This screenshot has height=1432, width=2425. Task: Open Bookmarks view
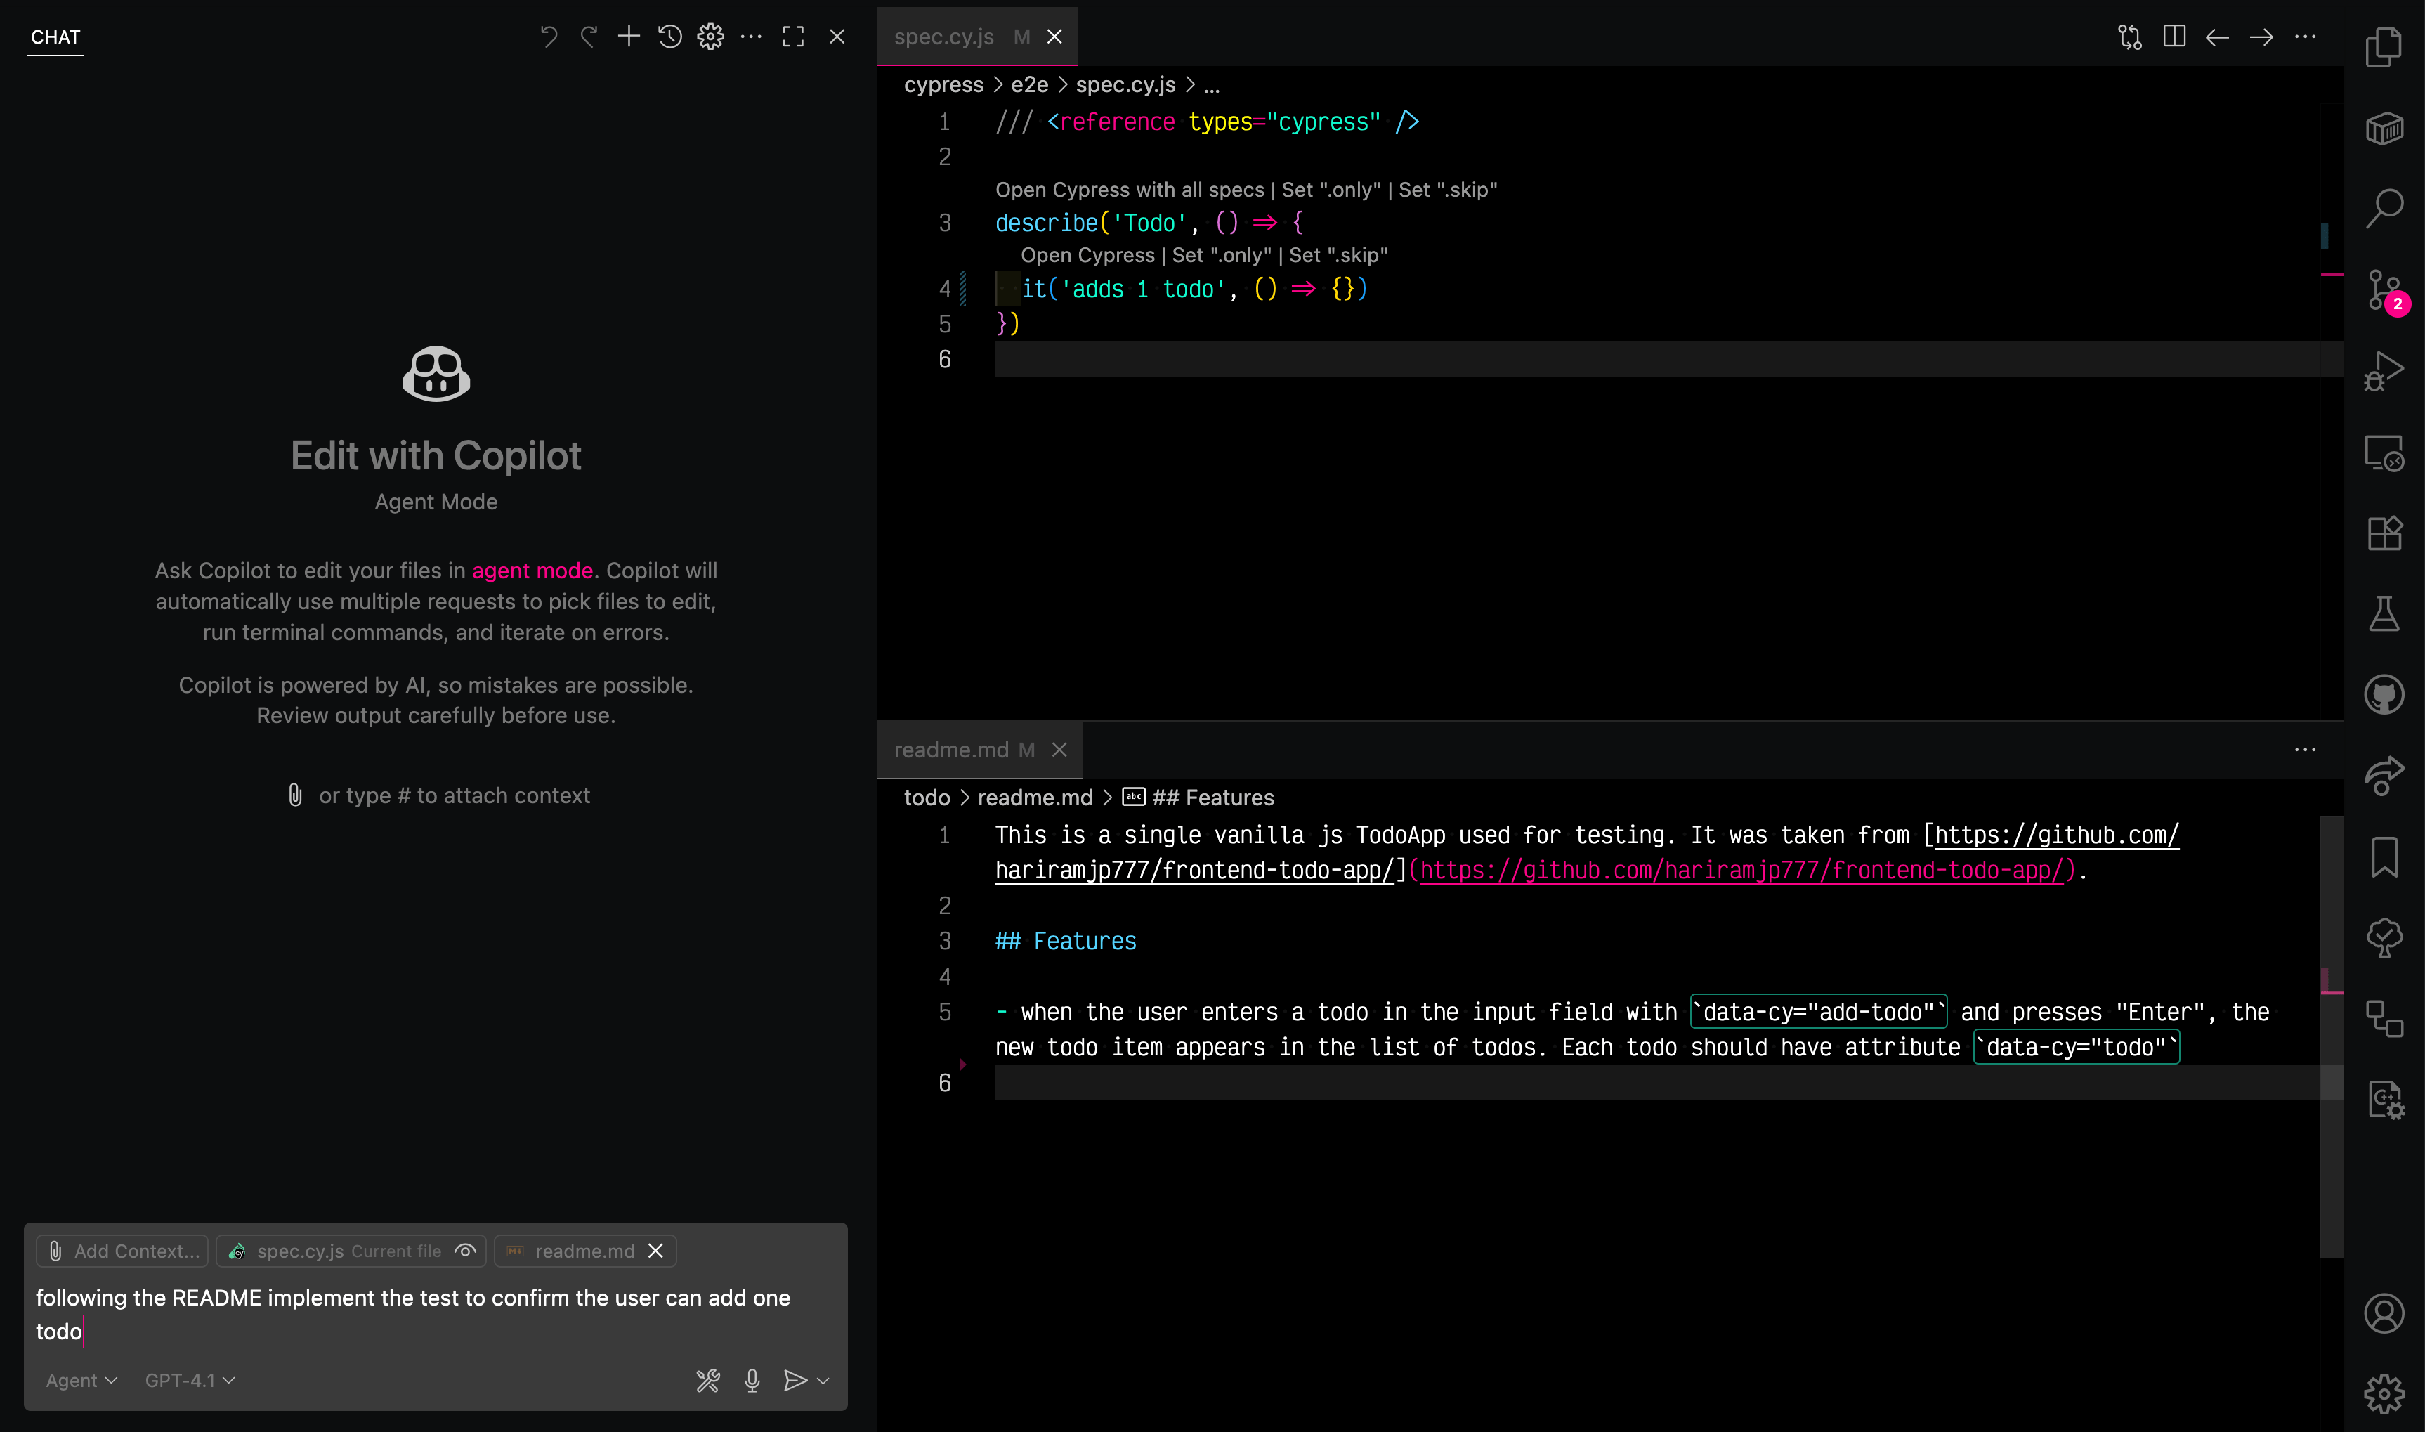2384,857
